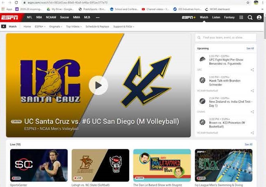The height and width of the screenshot is (187, 266).
Task: Open UFC Fight Night Pre-Show listing title
Action: click(x=226, y=62)
